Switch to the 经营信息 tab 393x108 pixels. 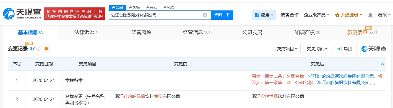pos(197,32)
